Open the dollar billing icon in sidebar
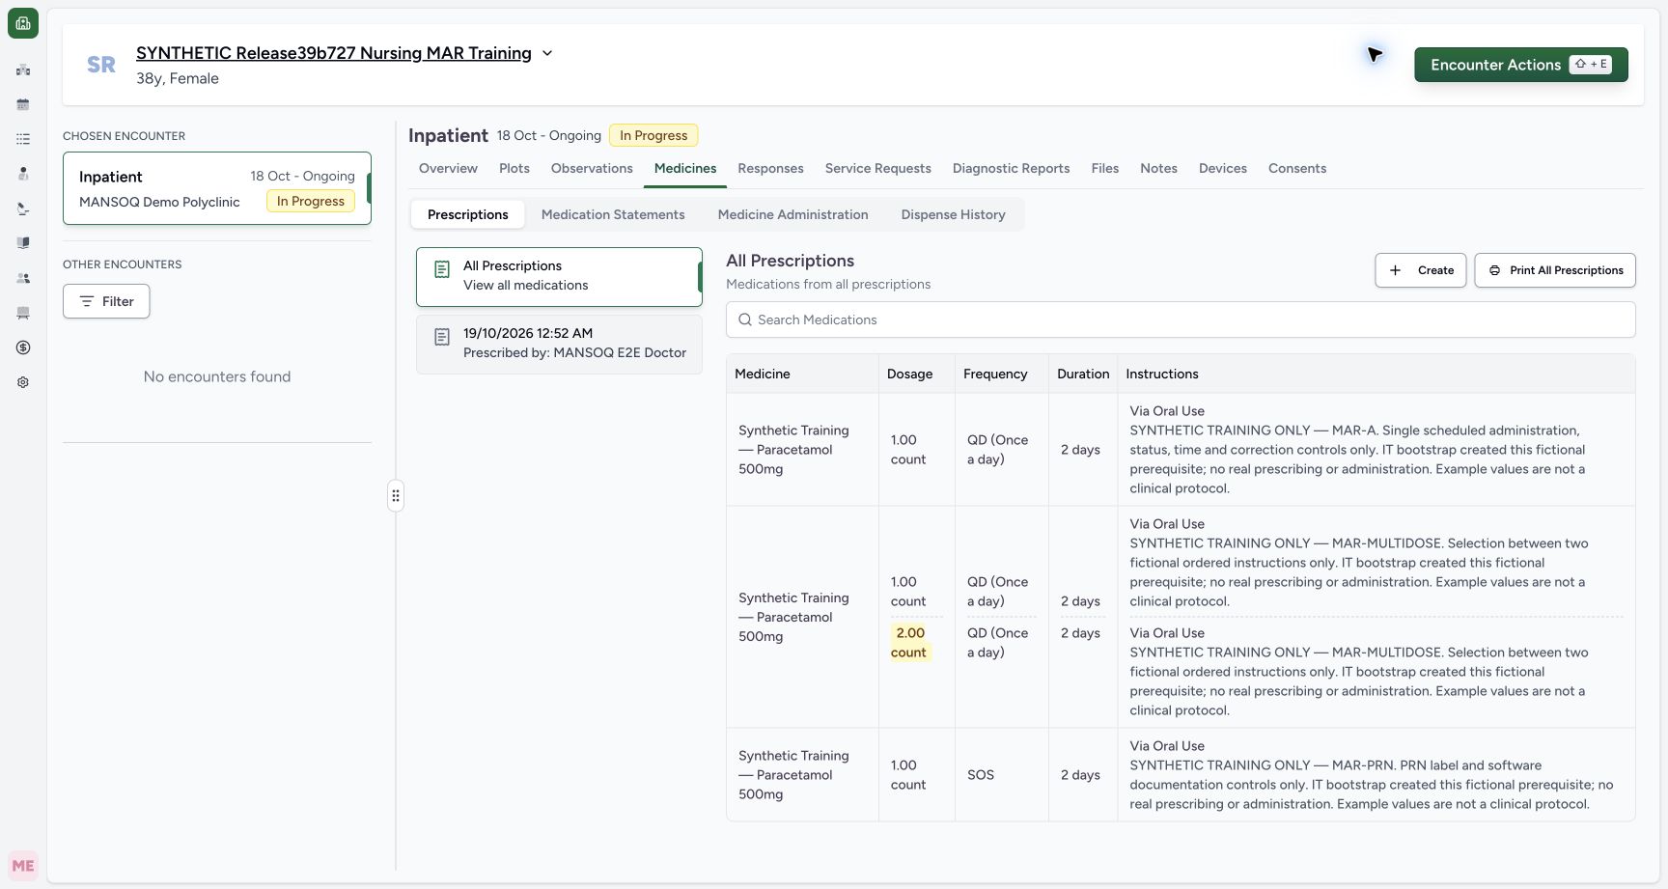Viewport: 1668px width, 889px height. tap(23, 347)
